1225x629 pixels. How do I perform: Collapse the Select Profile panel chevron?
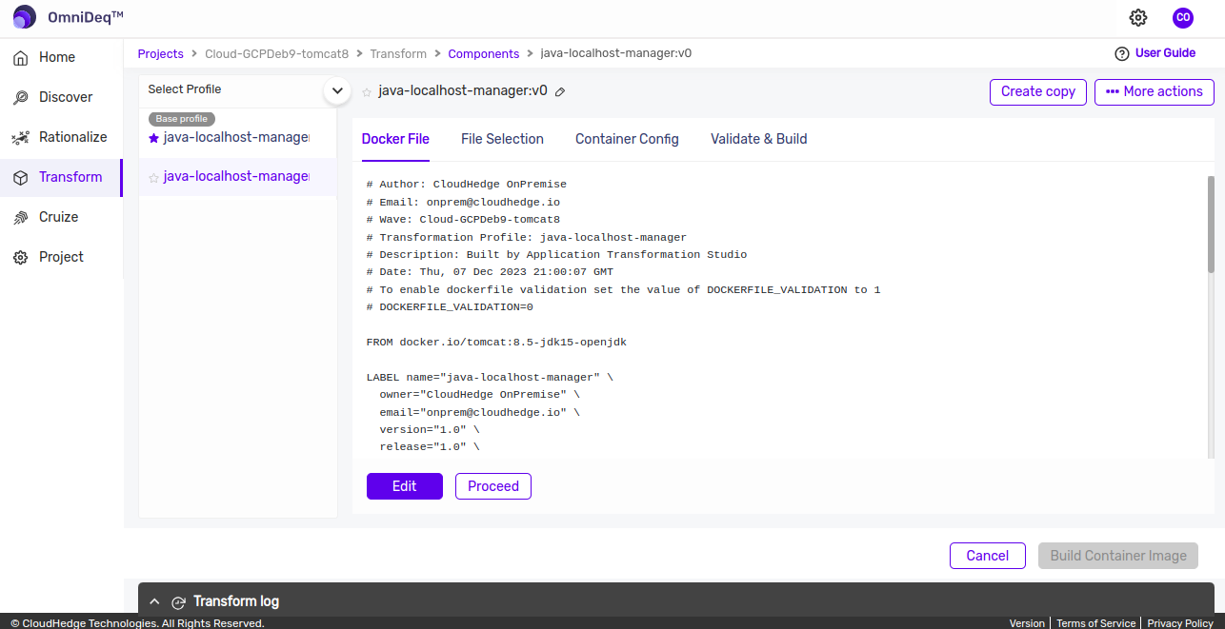click(x=336, y=90)
